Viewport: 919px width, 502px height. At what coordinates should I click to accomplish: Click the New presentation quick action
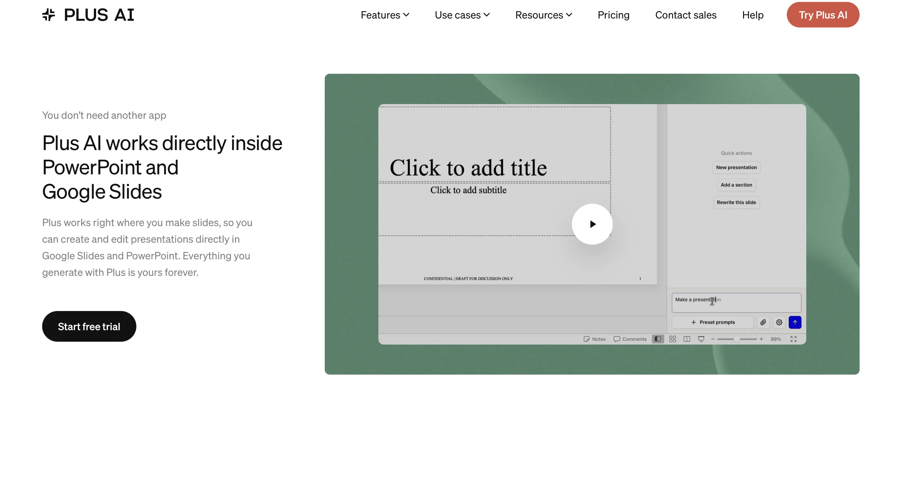[x=736, y=167]
